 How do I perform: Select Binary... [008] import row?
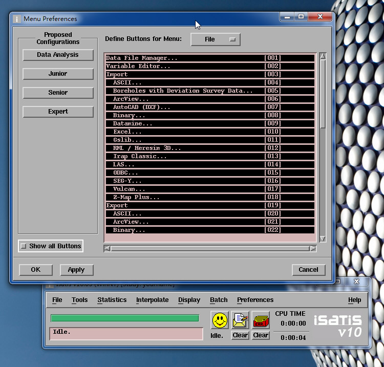(x=210, y=115)
